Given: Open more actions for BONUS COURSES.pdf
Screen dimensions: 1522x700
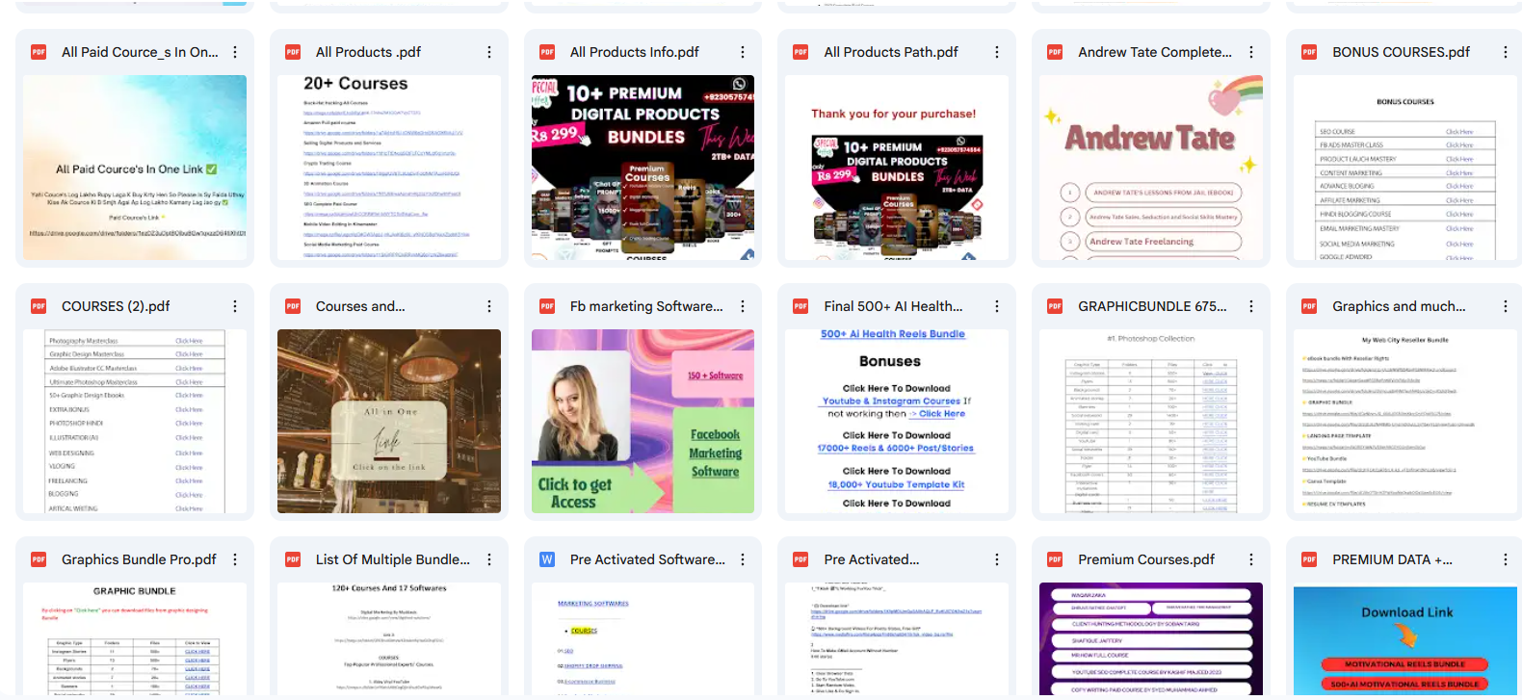Looking at the screenshot, I should pyautogui.click(x=1506, y=52).
